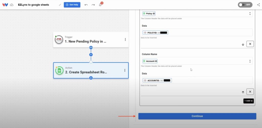Screen dimensions: 262x128
Task: Redo the last change
Action: (93, 5)
